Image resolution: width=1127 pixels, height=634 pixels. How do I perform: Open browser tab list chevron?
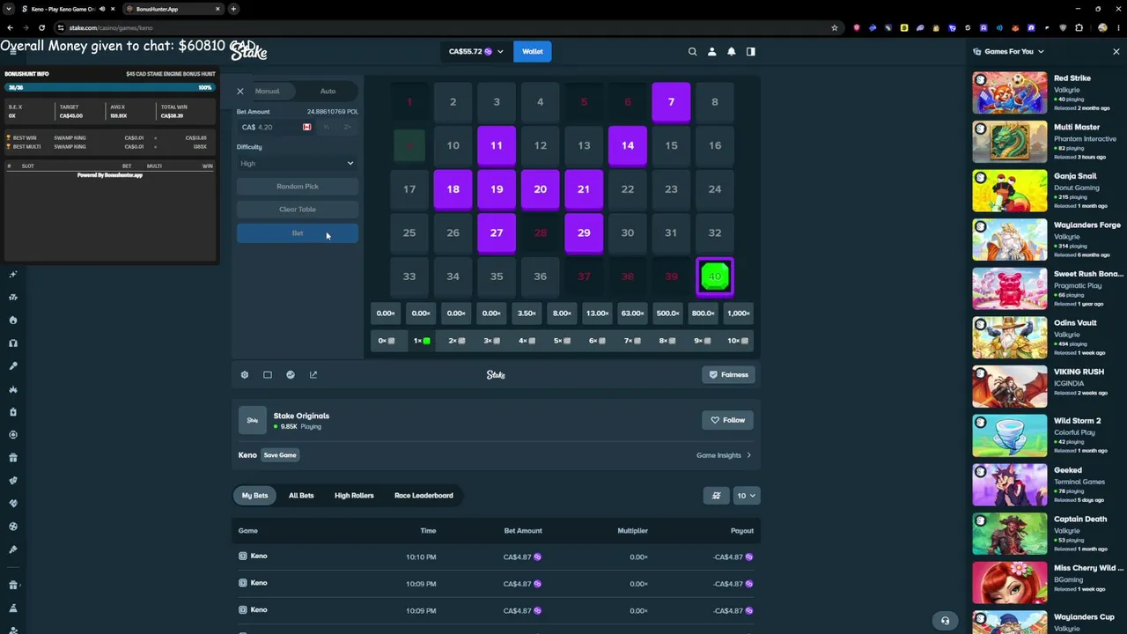click(8, 9)
